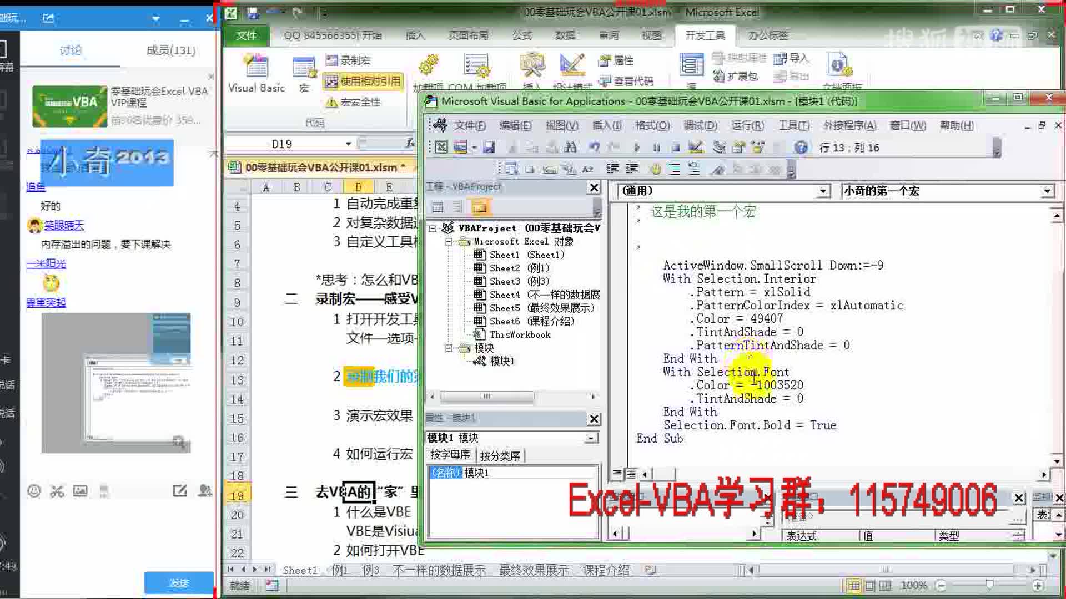Click the 一米阳光 link in the chat list
The width and height of the screenshot is (1066, 599).
pyautogui.click(x=47, y=263)
